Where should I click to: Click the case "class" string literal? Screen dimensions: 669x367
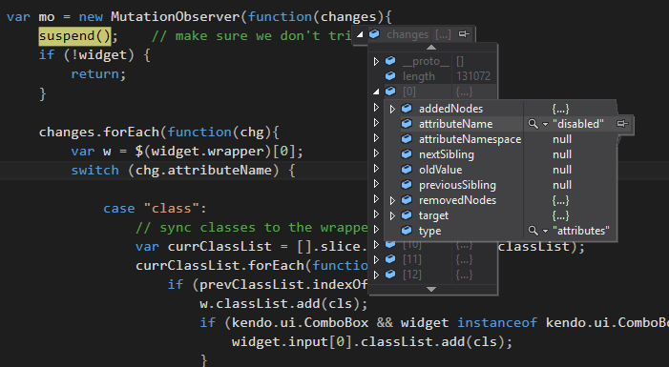tap(172, 209)
